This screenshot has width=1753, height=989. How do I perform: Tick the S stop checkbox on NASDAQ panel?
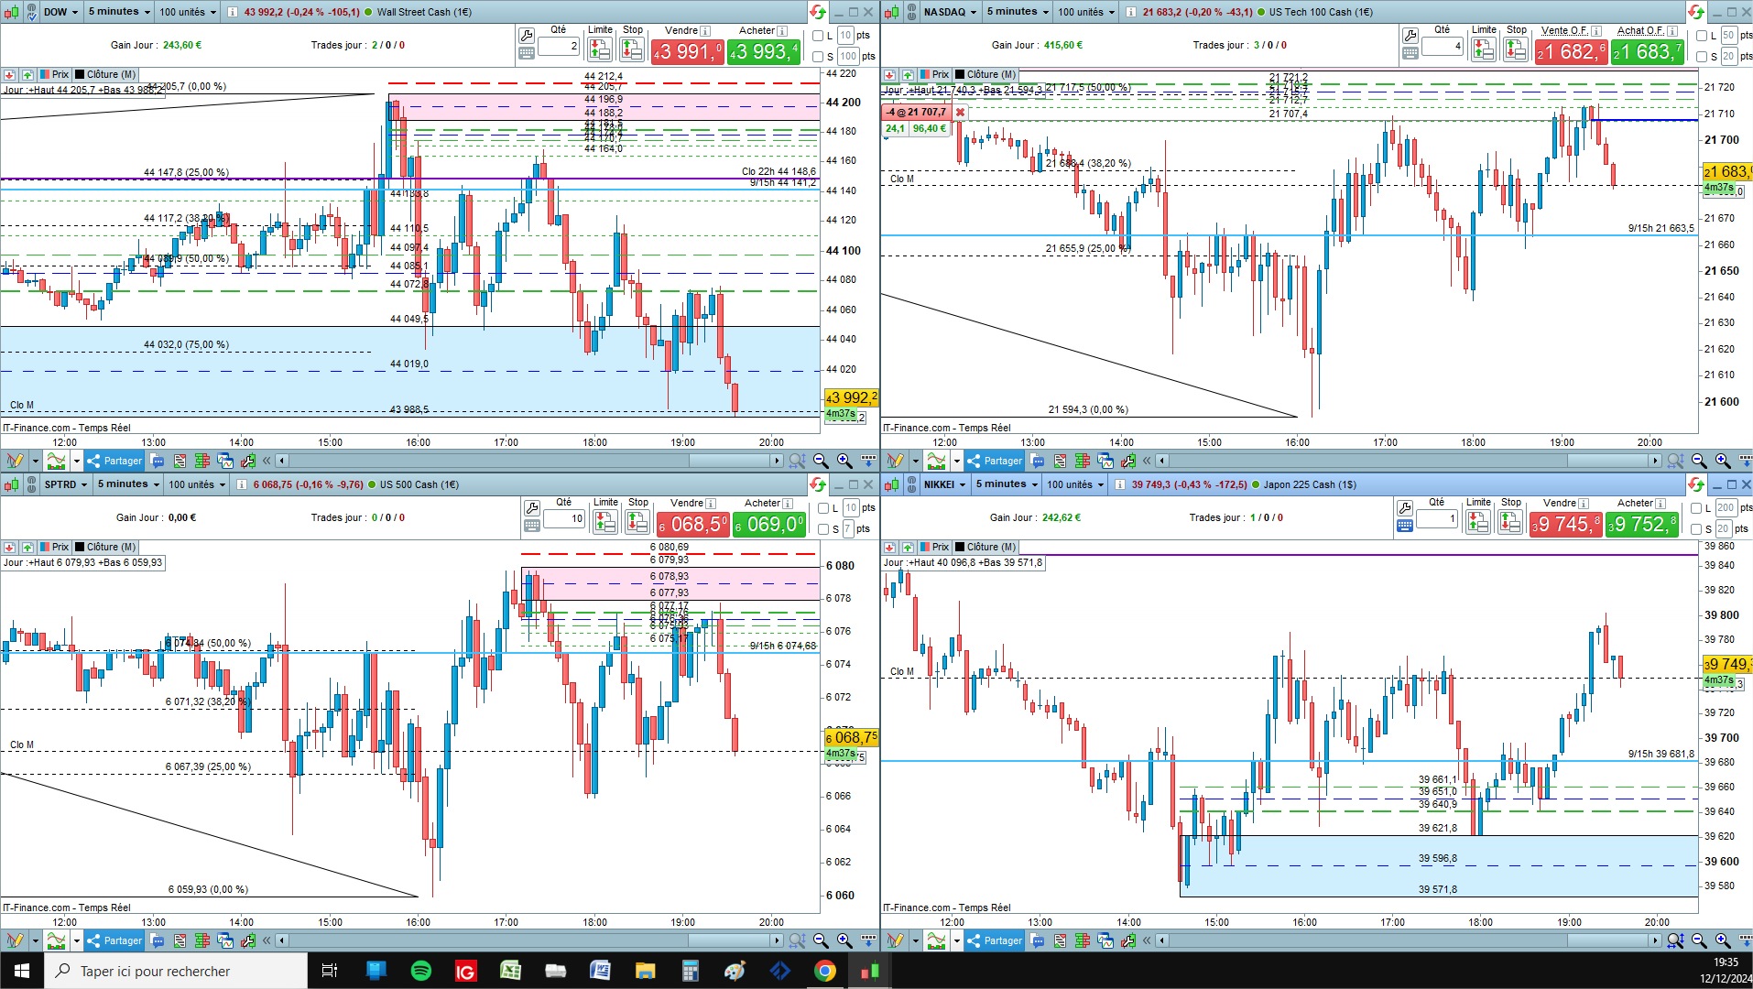pyautogui.click(x=1702, y=57)
